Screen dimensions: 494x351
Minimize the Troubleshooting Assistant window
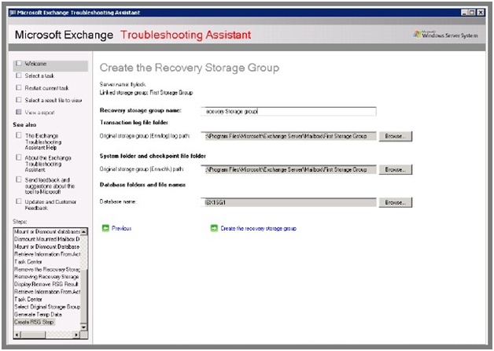coord(464,13)
